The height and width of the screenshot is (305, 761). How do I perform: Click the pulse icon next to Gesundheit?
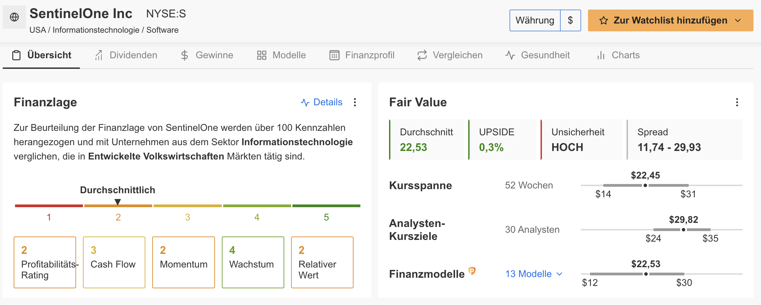click(x=510, y=55)
